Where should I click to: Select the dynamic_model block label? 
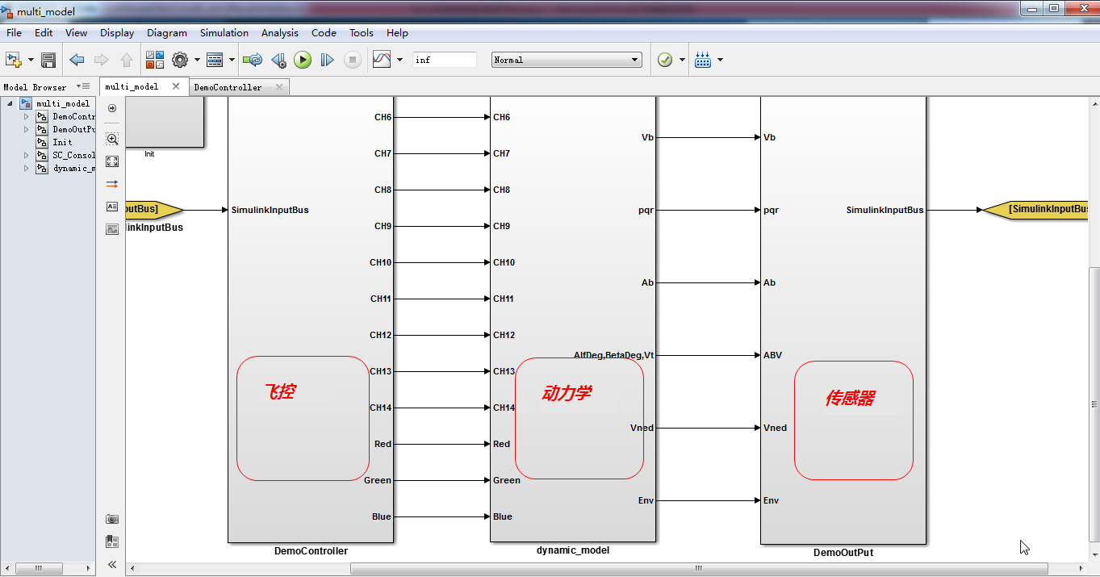pos(573,550)
